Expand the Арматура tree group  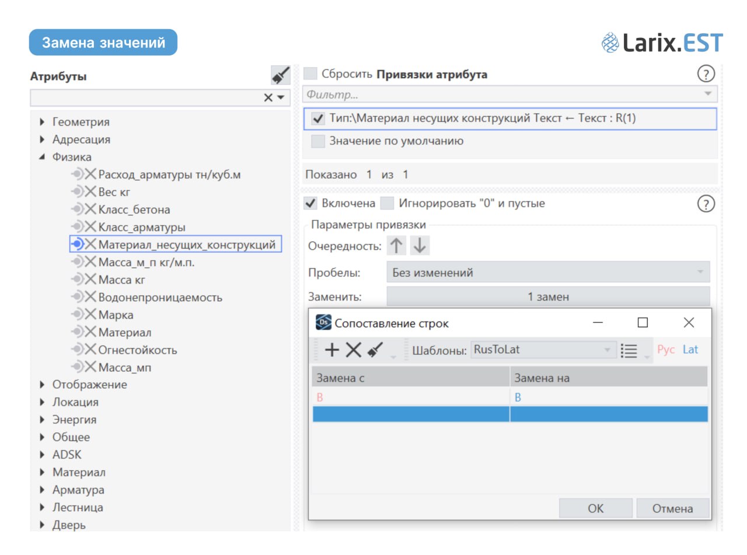(42, 490)
